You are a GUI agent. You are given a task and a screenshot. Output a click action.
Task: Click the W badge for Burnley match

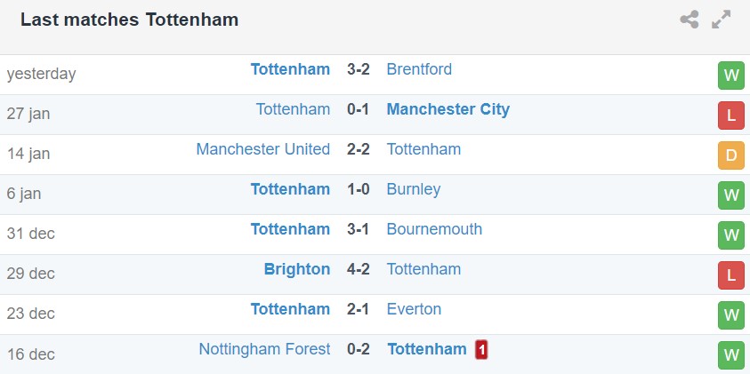pyautogui.click(x=730, y=195)
